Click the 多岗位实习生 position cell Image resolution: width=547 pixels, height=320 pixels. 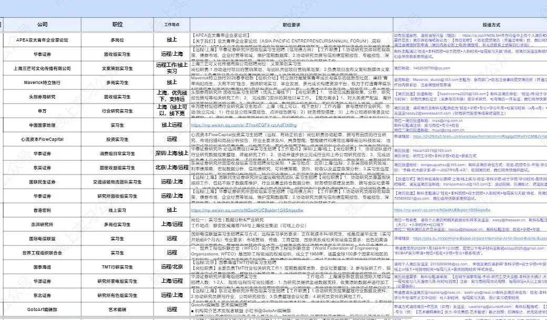tap(117, 224)
